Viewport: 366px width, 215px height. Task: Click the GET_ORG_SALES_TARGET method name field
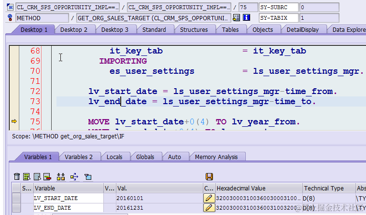(154, 18)
